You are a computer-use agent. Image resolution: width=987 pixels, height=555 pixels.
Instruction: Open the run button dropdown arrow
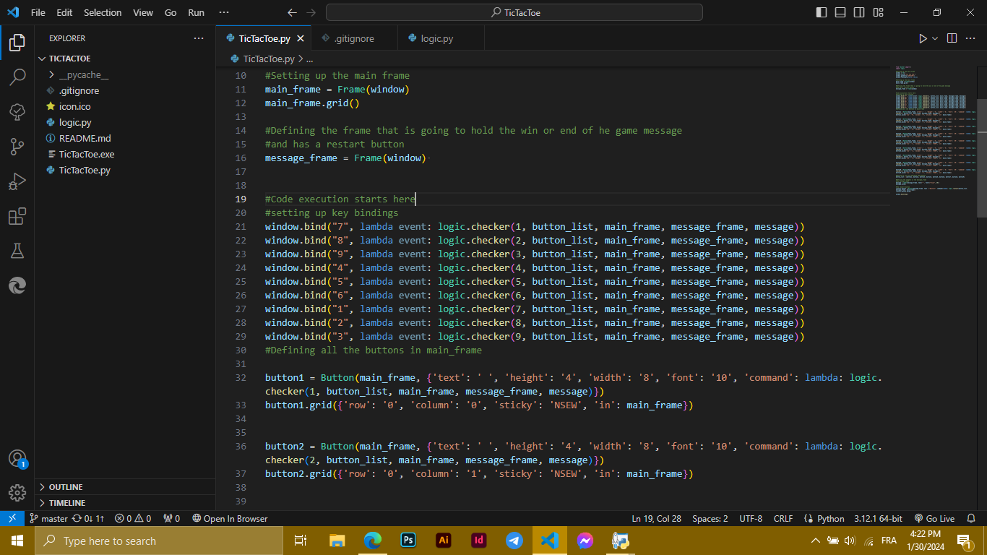(x=935, y=38)
